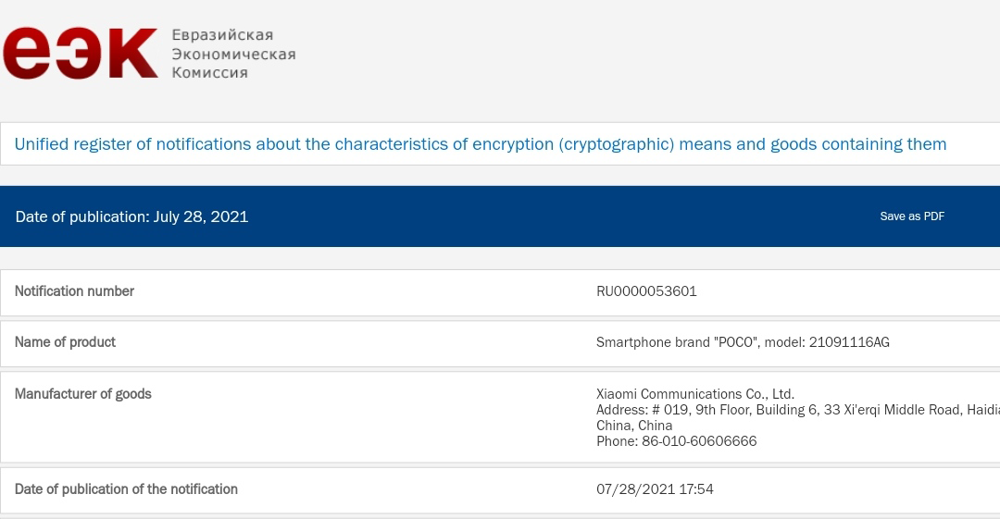Screen dimensions: 1000x519
Task: Open the Unified register of notifications link
Action: coord(481,144)
